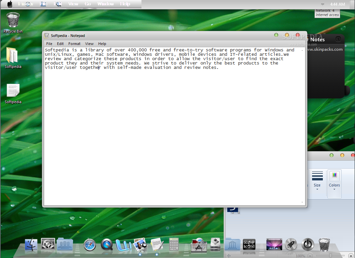Open Notepad's Format menu
Screen dimensions: 355x258
click(74, 44)
